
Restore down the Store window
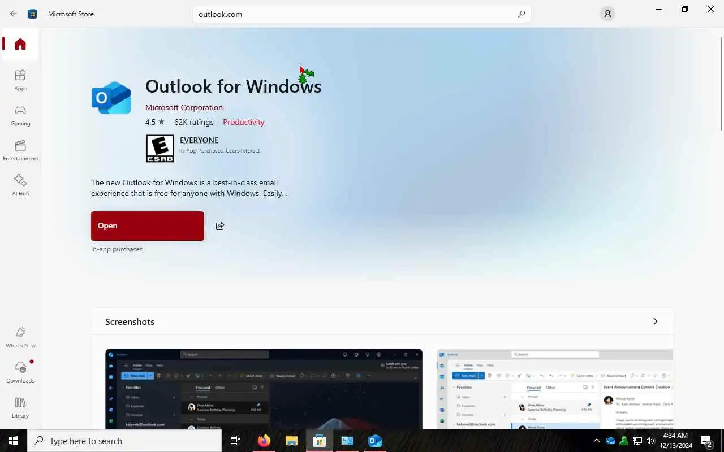tap(685, 10)
